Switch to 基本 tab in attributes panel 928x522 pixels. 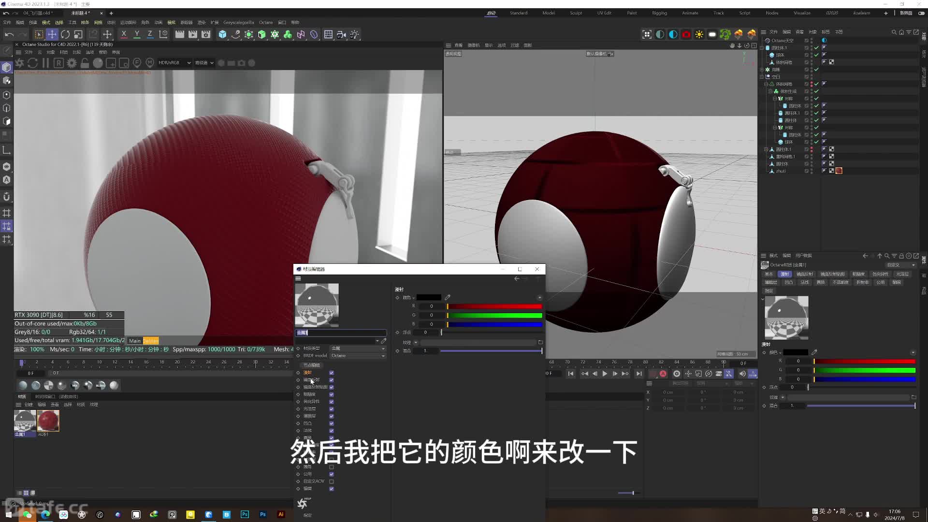coord(768,274)
